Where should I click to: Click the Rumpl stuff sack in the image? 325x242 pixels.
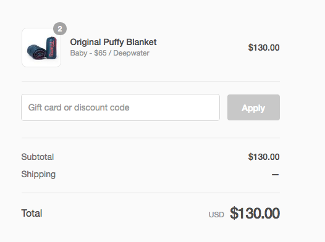point(51,48)
